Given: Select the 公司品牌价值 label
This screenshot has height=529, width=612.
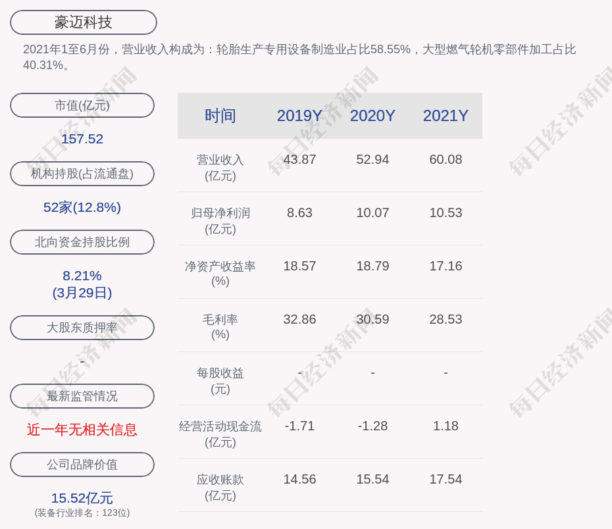Looking at the screenshot, I should point(82,465).
